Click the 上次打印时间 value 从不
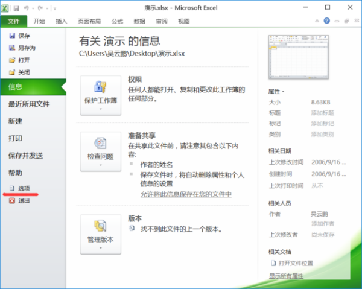 point(317,186)
